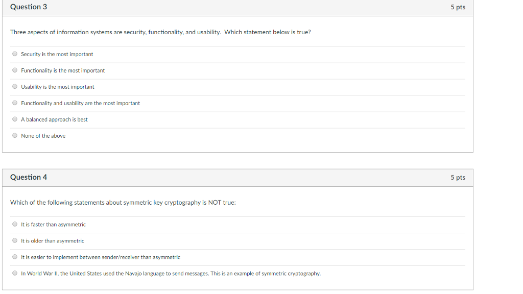The width and height of the screenshot is (523, 294).
Task: Click the text "A balanced approach is best"
Action: [x=54, y=119]
